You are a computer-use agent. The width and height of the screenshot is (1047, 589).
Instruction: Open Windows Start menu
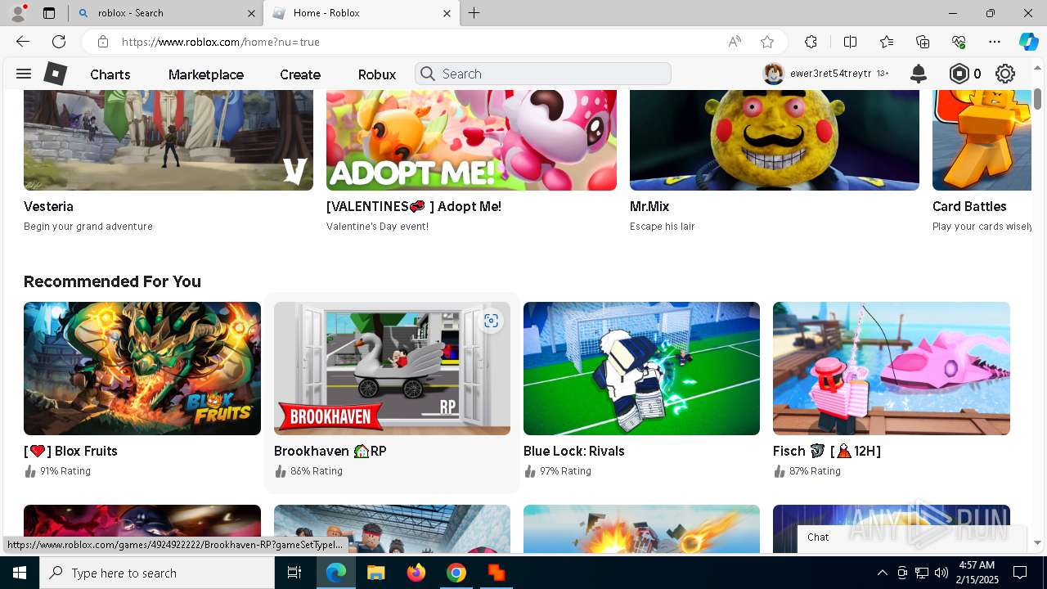(x=20, y=573)
